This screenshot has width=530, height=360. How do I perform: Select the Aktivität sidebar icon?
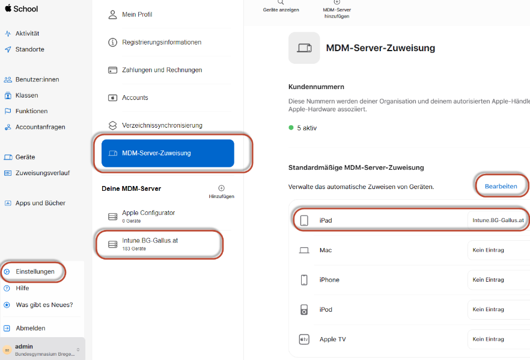tap(7, 34)
